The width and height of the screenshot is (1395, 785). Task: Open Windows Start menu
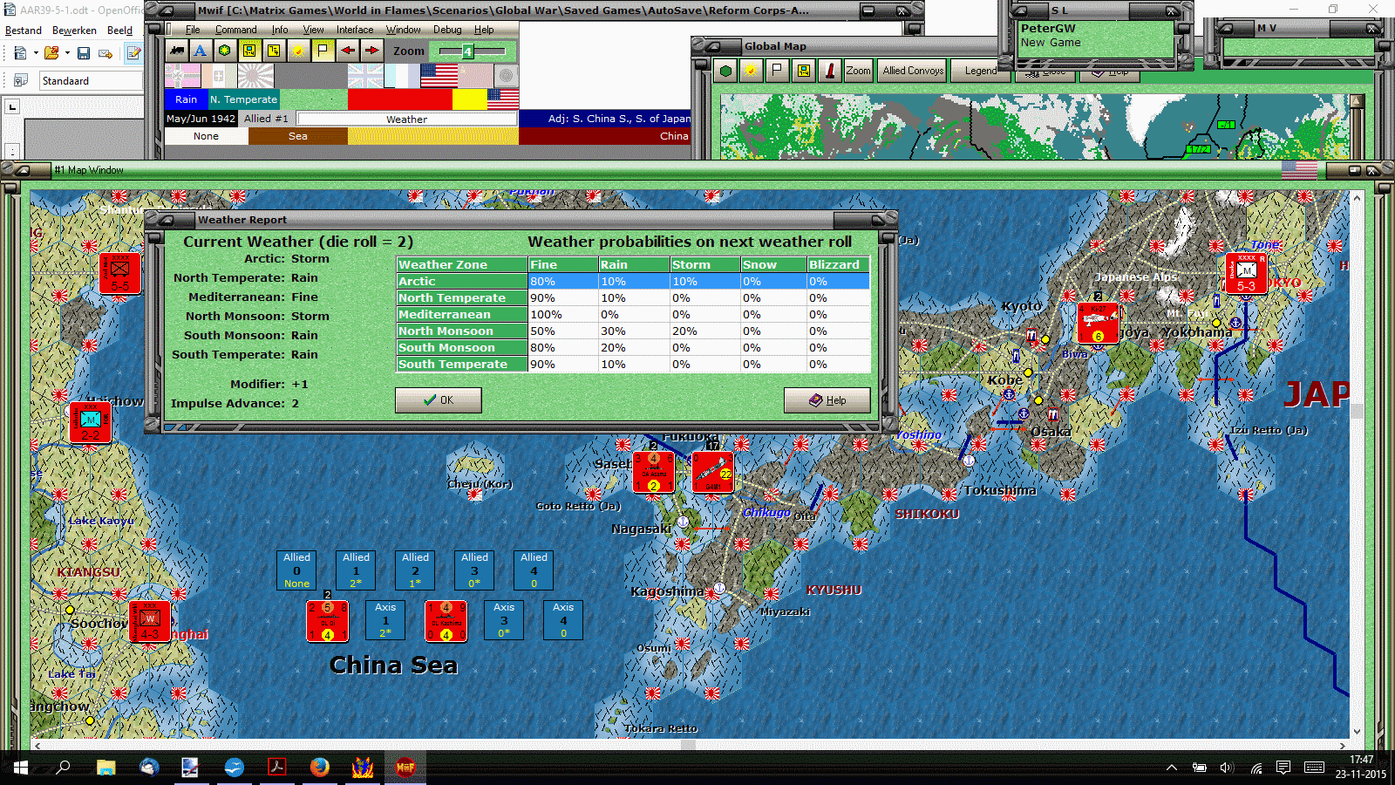(21, 768)
